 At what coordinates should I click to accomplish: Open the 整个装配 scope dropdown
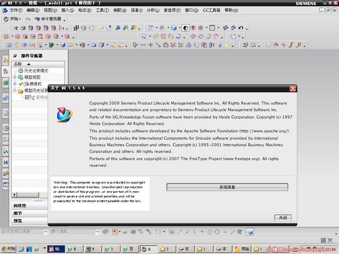pyautogui.click(x=98, y=232)
